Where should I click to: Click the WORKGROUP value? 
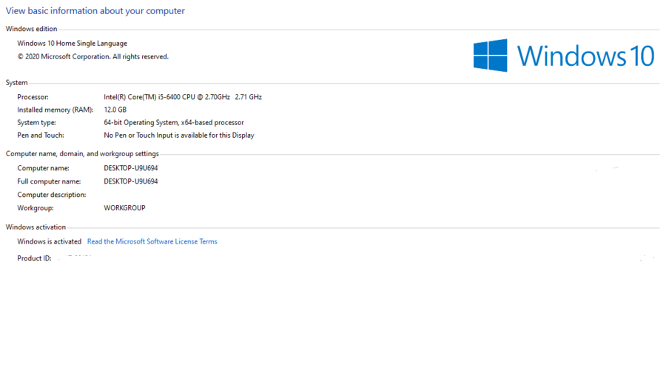click(x=124, y=208)
